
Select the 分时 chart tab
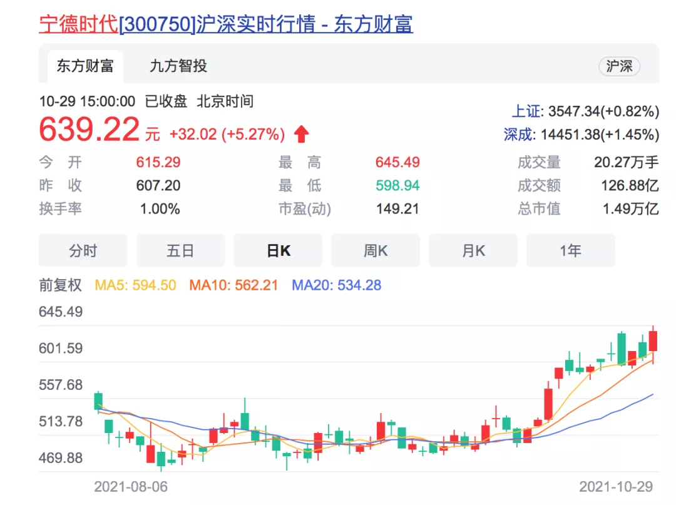pyautogui.click(x=83, y=250)
